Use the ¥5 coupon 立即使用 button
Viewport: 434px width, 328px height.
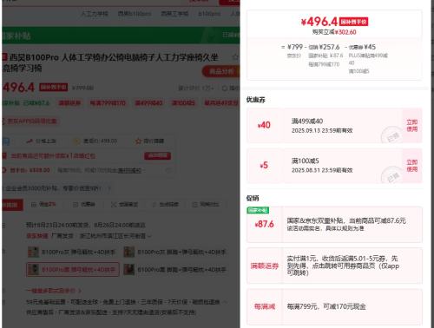[x=412, y=166]
